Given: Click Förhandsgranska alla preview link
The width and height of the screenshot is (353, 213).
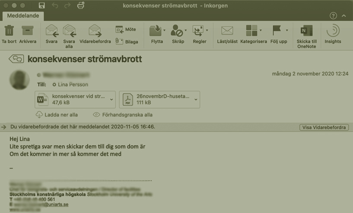Looking at the screenshot, I should pyautogui.click(x=123, y=115).
